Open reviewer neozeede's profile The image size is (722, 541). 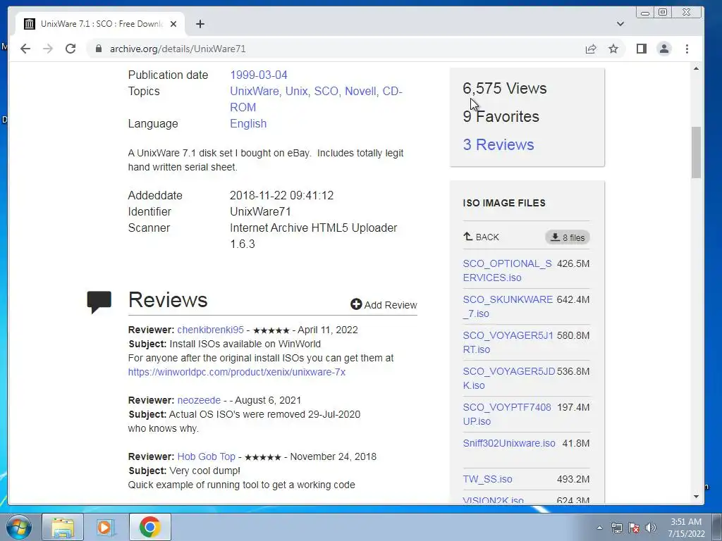[198, 400]
